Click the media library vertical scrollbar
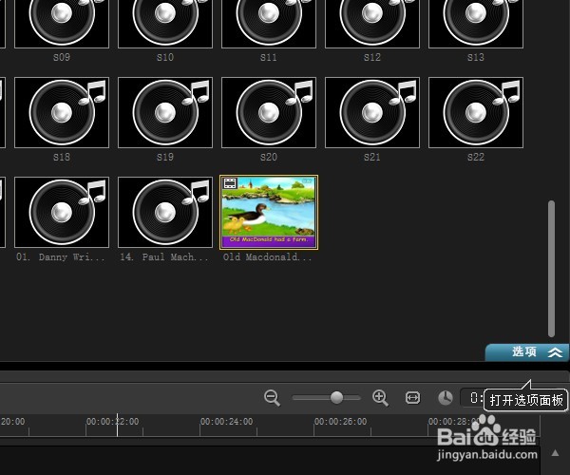 (551, 269)
